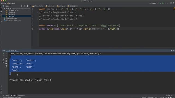The height and width of the screenshot is (98, 175).
Task: Click the 'deno' string on line 6
Action: [104, 26]
